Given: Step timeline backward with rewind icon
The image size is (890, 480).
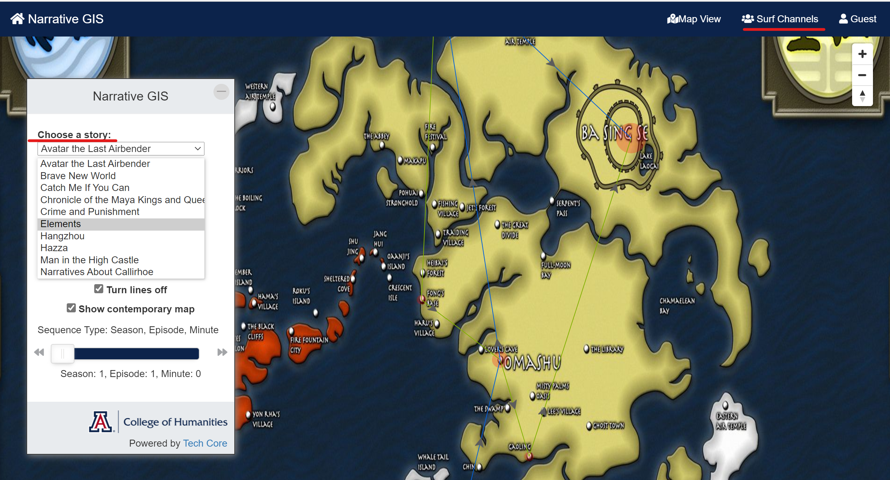Looking at the screenshot, I should pyautogui.click(x=39, y=352).
